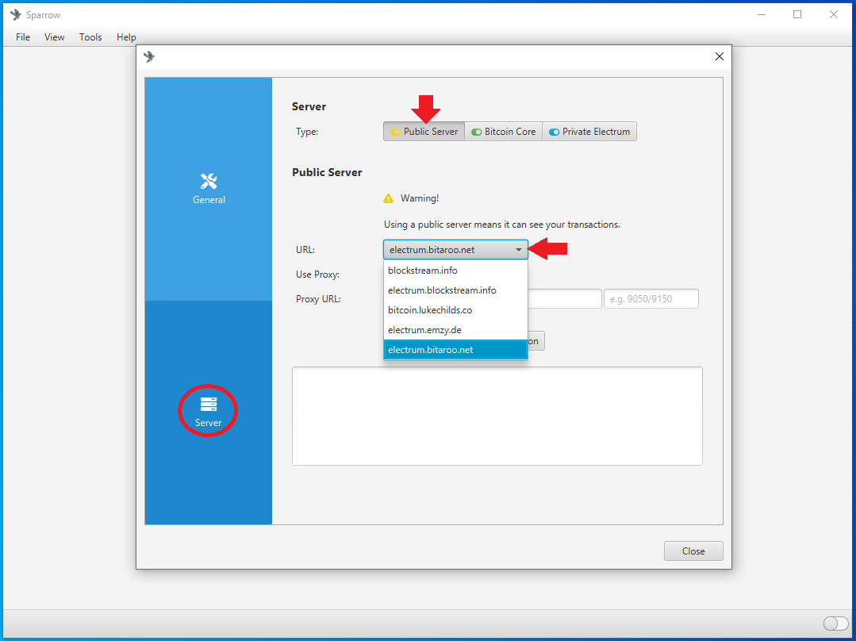
Task: Open the File menu
Action: pos(23,37)
